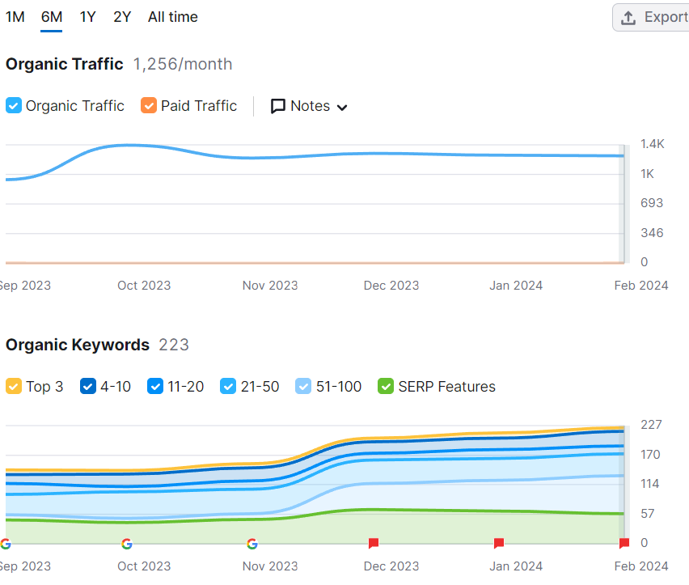Screen dimensions: 689x585
Task: Click the Organic Traffic heading
Action: click(x=64, y=64)
